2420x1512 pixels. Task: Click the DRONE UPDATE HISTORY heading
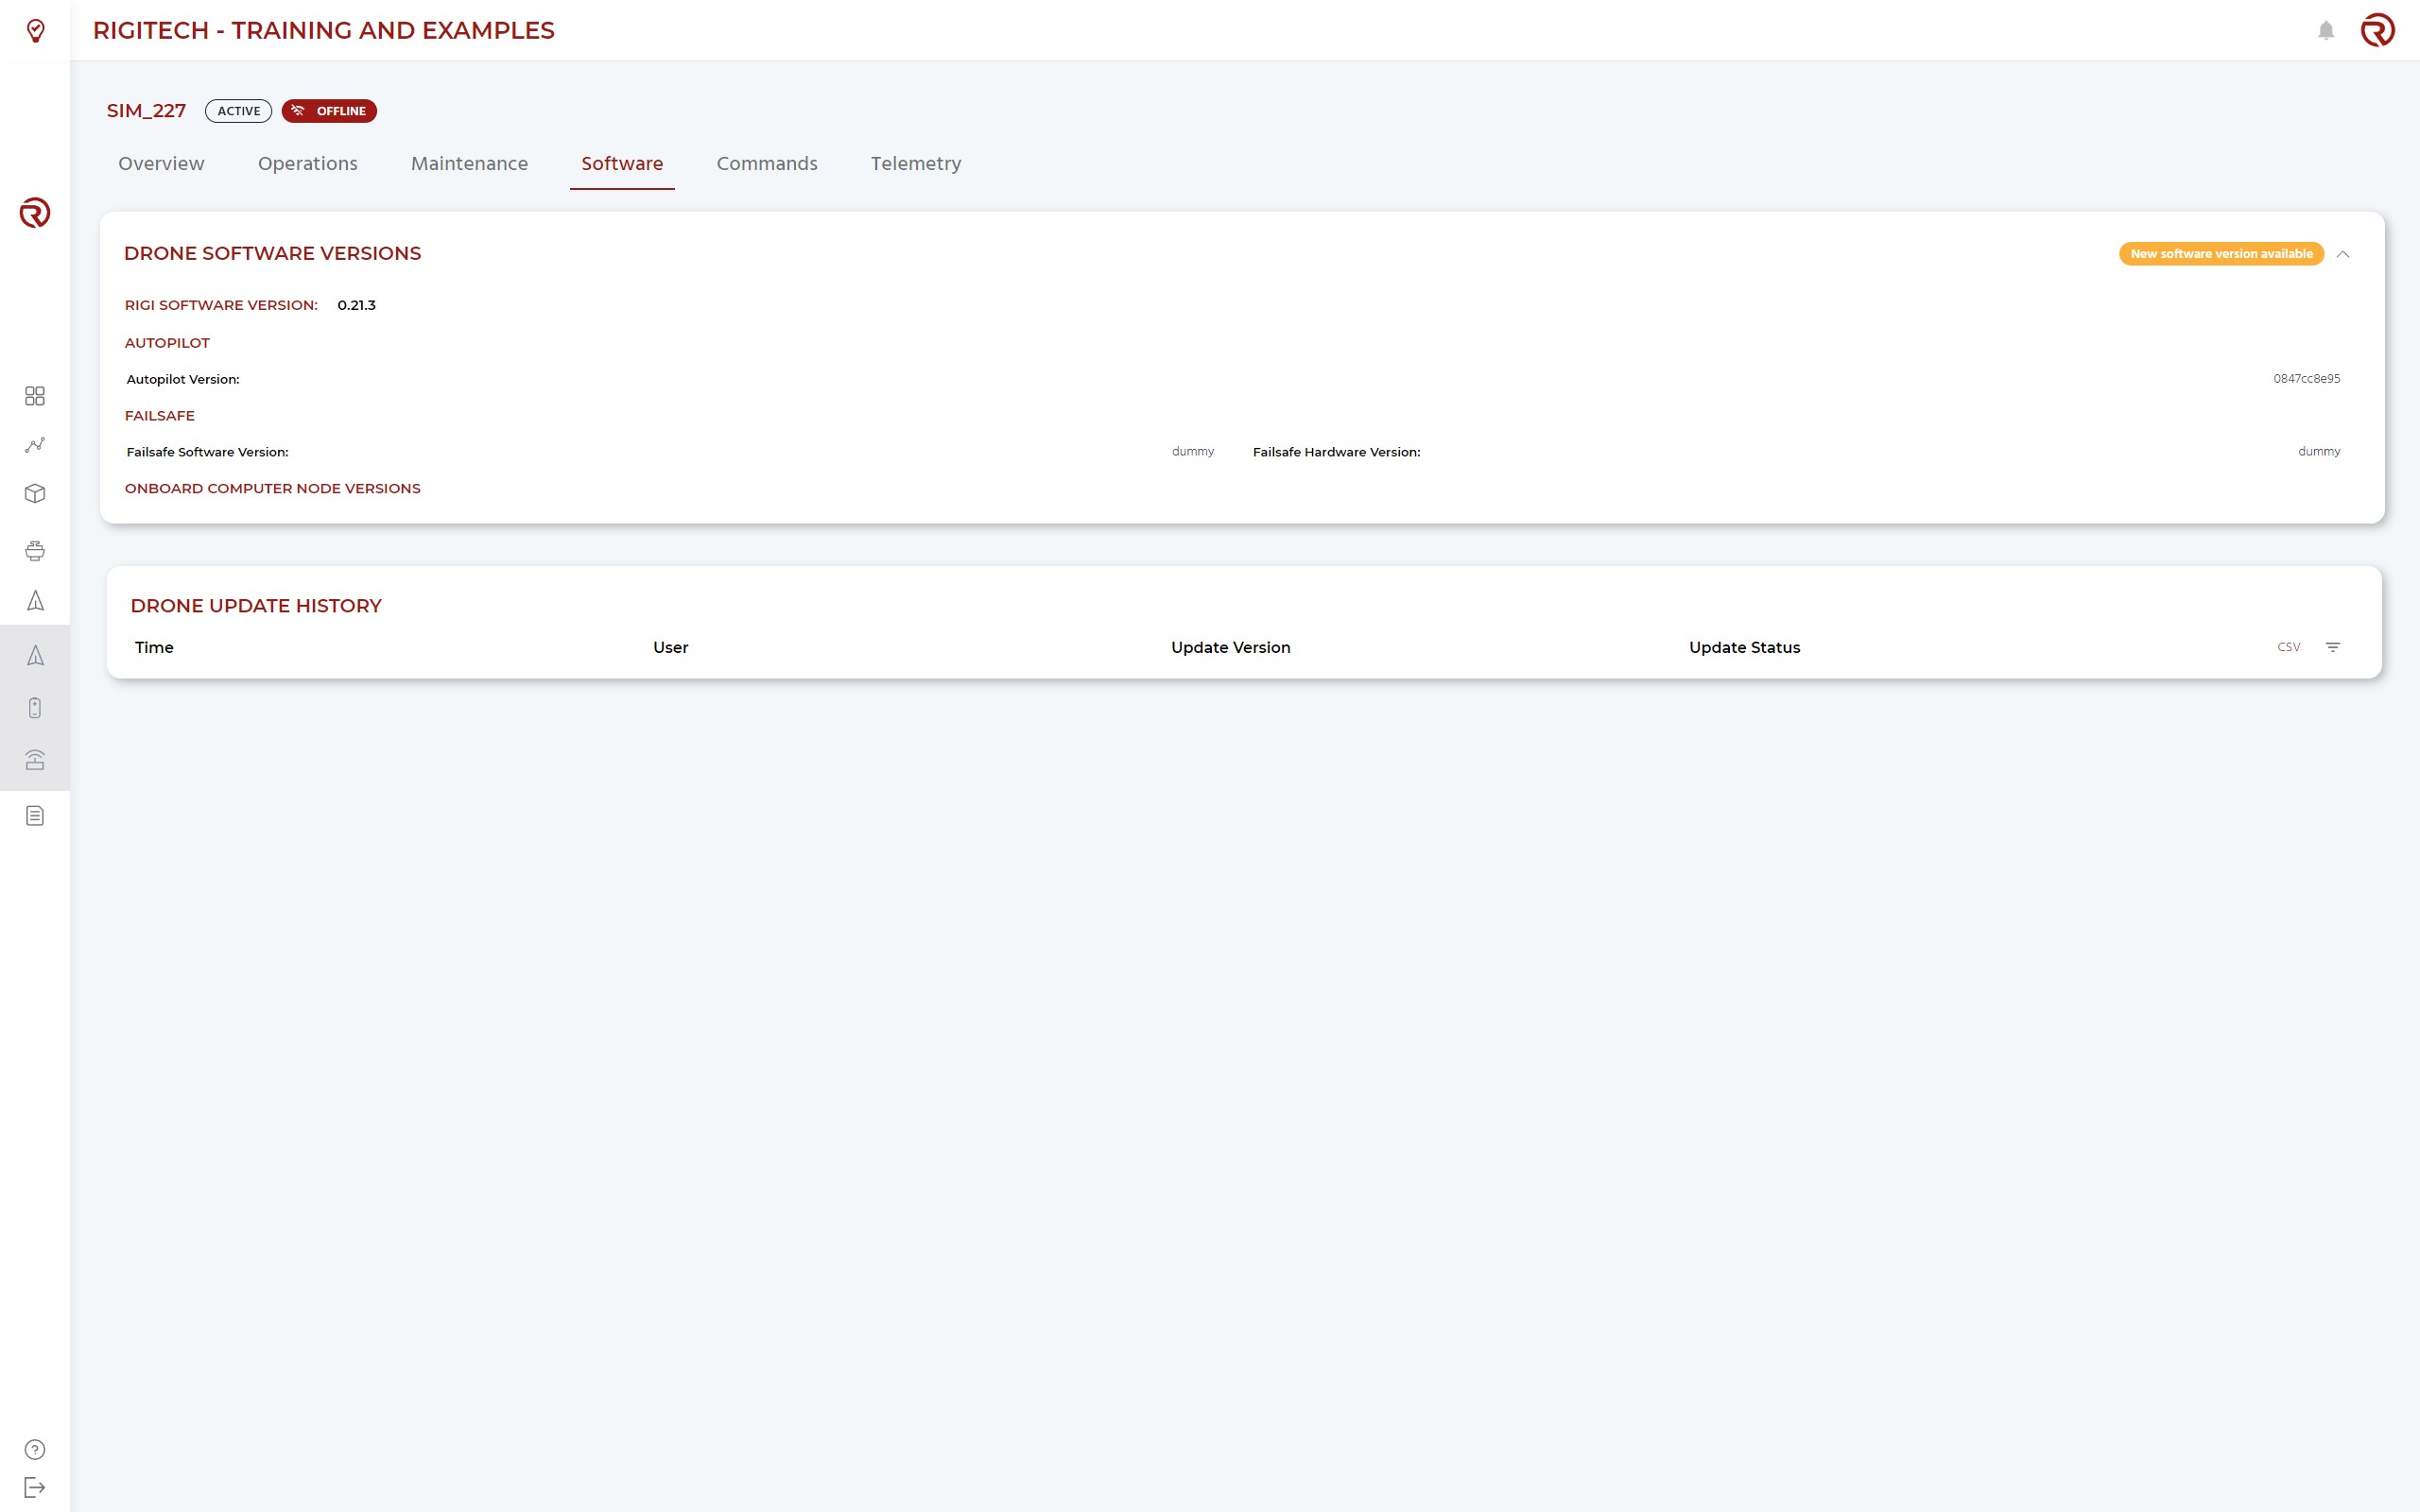click(x=256, y=606)
